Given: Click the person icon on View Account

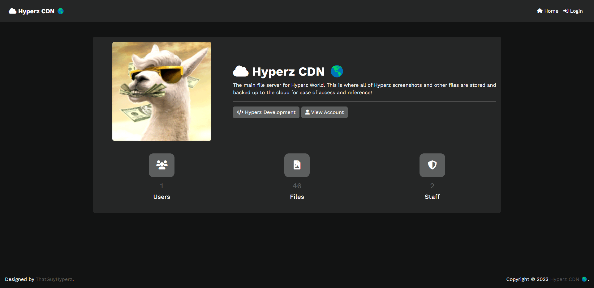Looking at the screenshot, I should [308, 112].
